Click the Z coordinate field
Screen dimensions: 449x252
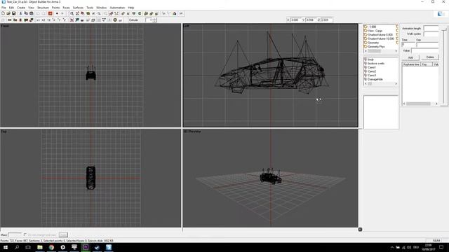coord(326,20)
